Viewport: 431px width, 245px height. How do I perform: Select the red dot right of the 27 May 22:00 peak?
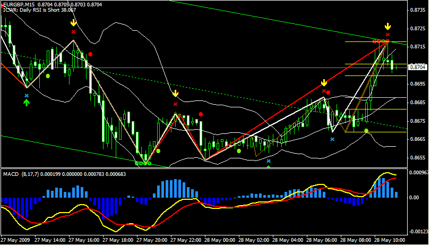point(201,114)
